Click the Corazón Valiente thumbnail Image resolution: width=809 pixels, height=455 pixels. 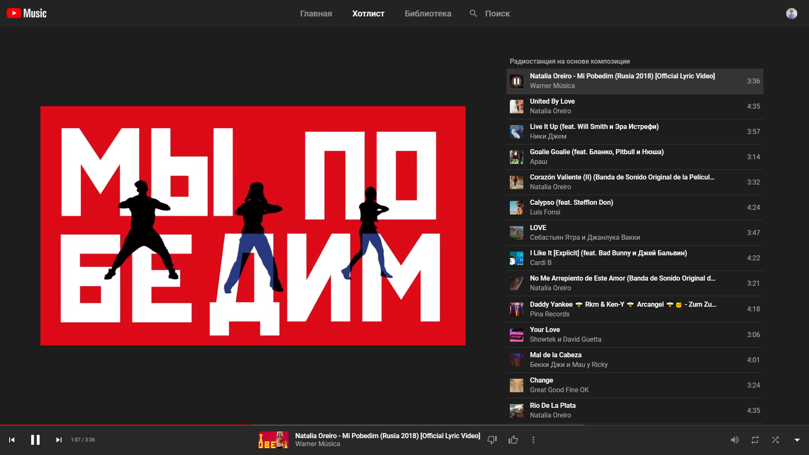517,182
